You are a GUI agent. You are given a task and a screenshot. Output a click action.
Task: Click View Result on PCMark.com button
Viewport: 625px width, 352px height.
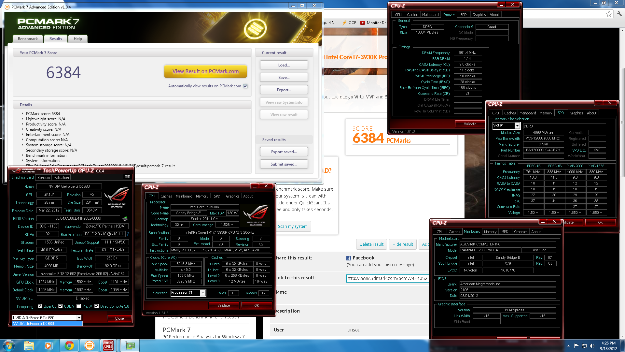(x=205, y=71)
